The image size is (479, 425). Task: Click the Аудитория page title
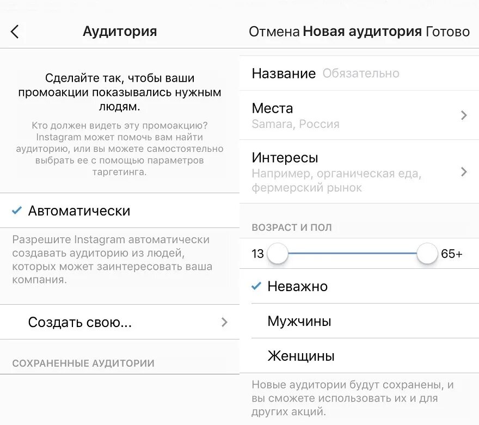tap(120, 32)
